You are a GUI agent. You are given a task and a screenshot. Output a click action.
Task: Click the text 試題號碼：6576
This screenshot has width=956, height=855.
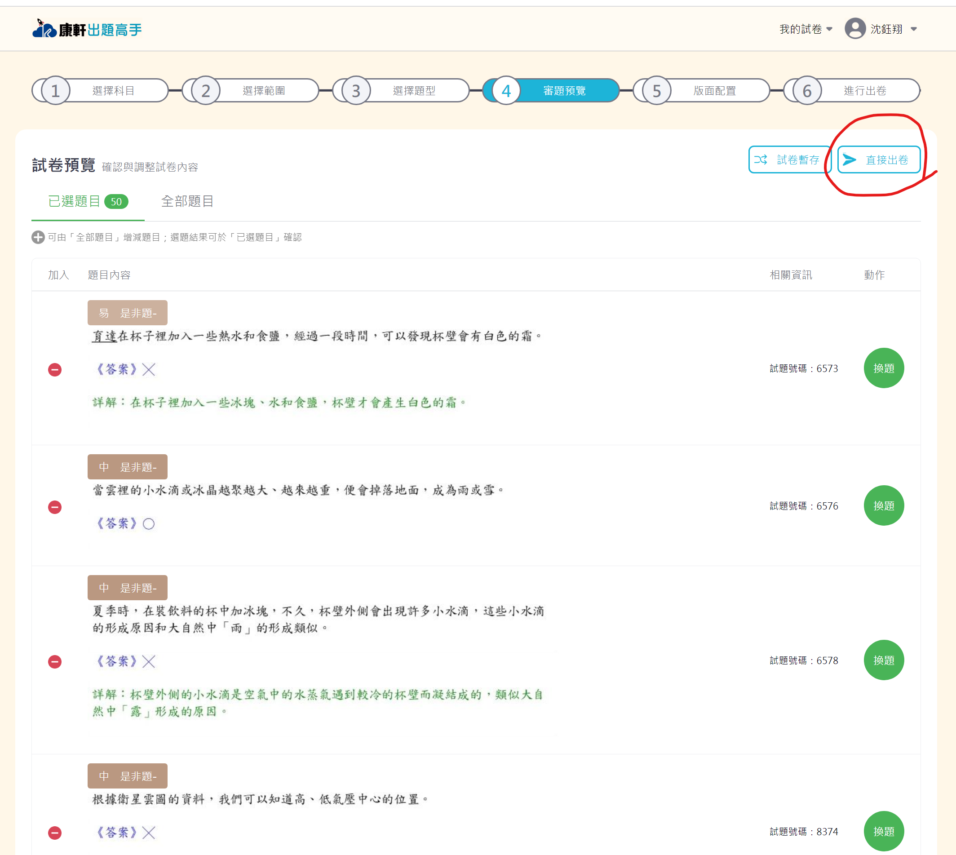click(x=804, y=506)
